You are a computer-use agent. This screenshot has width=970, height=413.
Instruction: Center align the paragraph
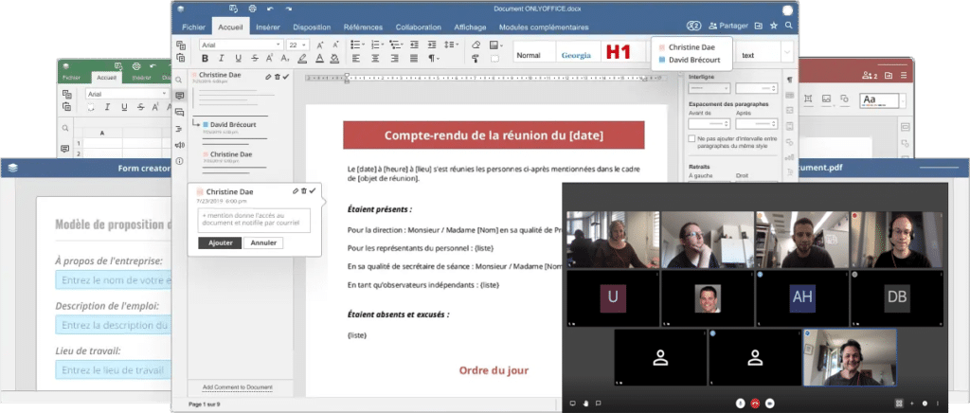(375, 59)
